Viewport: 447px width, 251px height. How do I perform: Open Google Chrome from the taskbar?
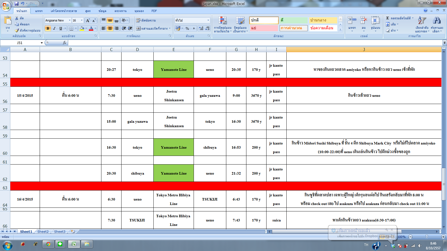coord(48,244)
